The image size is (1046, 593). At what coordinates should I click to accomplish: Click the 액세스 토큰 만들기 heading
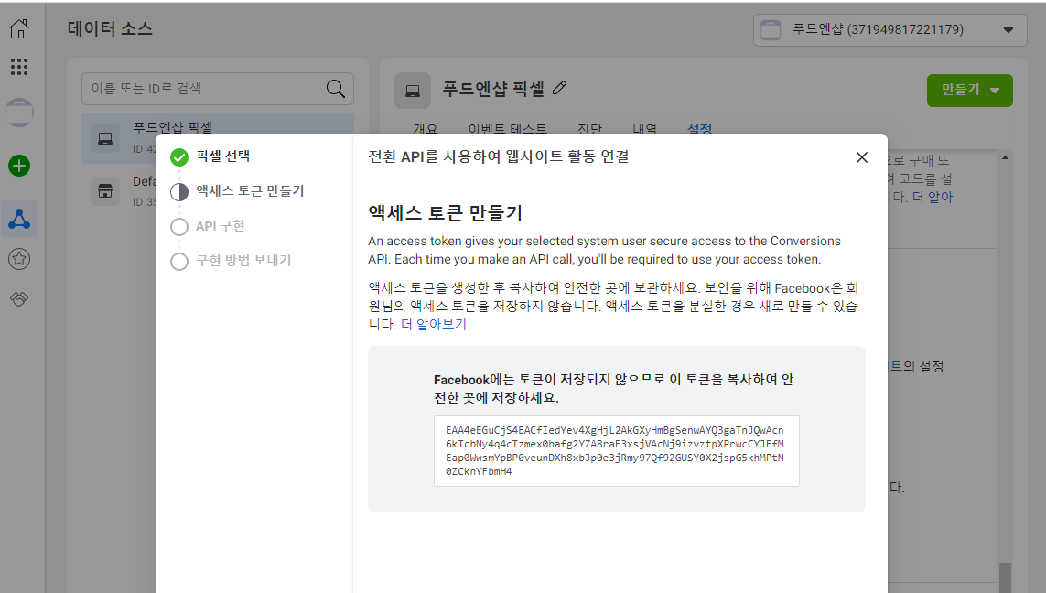click(x=445, y=213)
